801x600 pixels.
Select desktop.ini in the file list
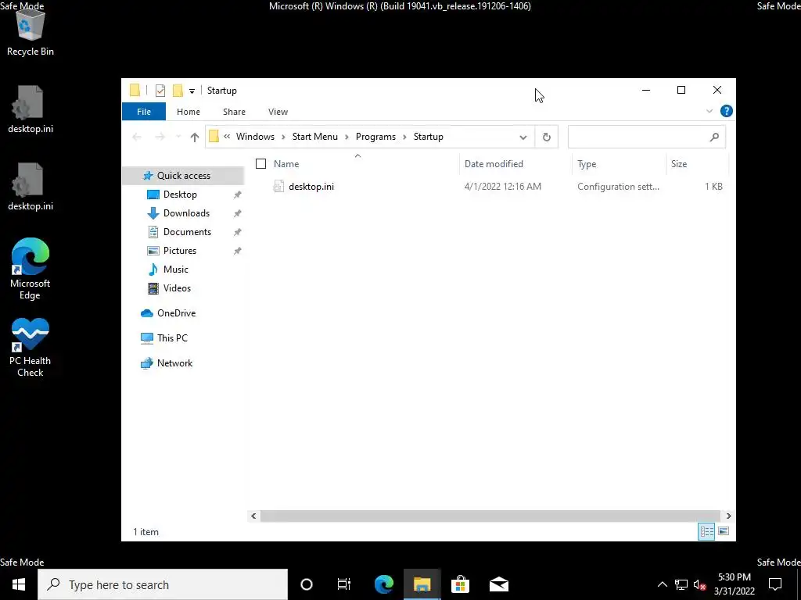pyautogui.click(x=311, y=187)
